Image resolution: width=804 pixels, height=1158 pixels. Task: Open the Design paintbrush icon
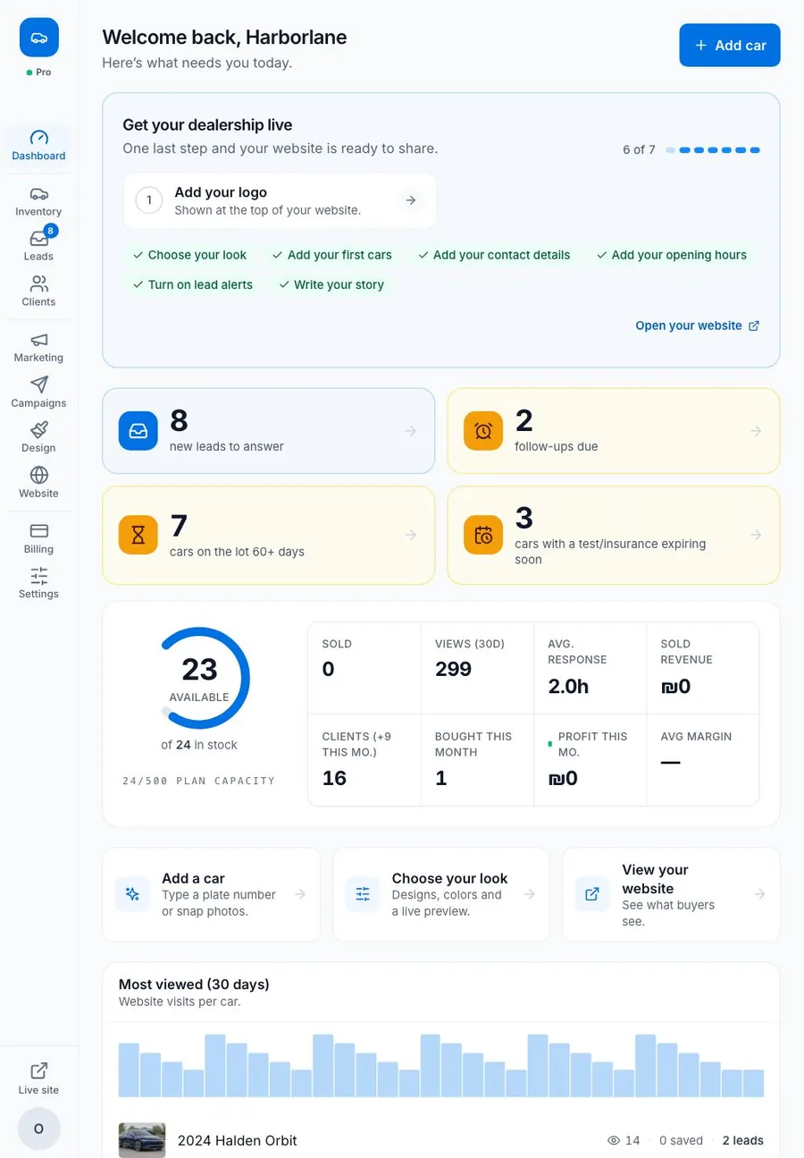(38, 430)
